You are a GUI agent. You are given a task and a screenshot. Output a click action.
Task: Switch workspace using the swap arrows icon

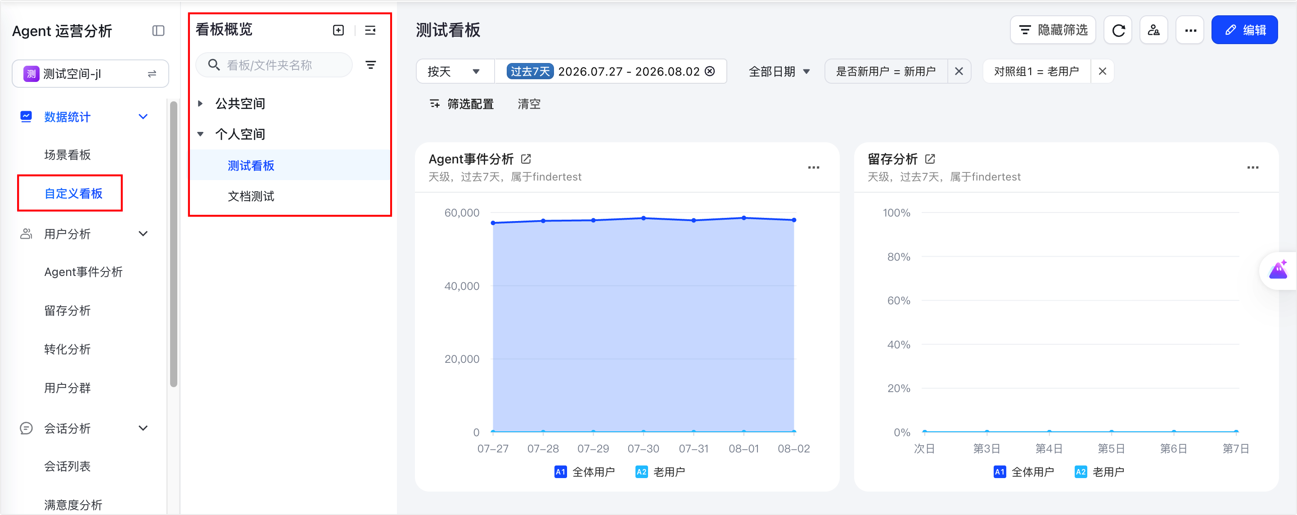point(152,74)
